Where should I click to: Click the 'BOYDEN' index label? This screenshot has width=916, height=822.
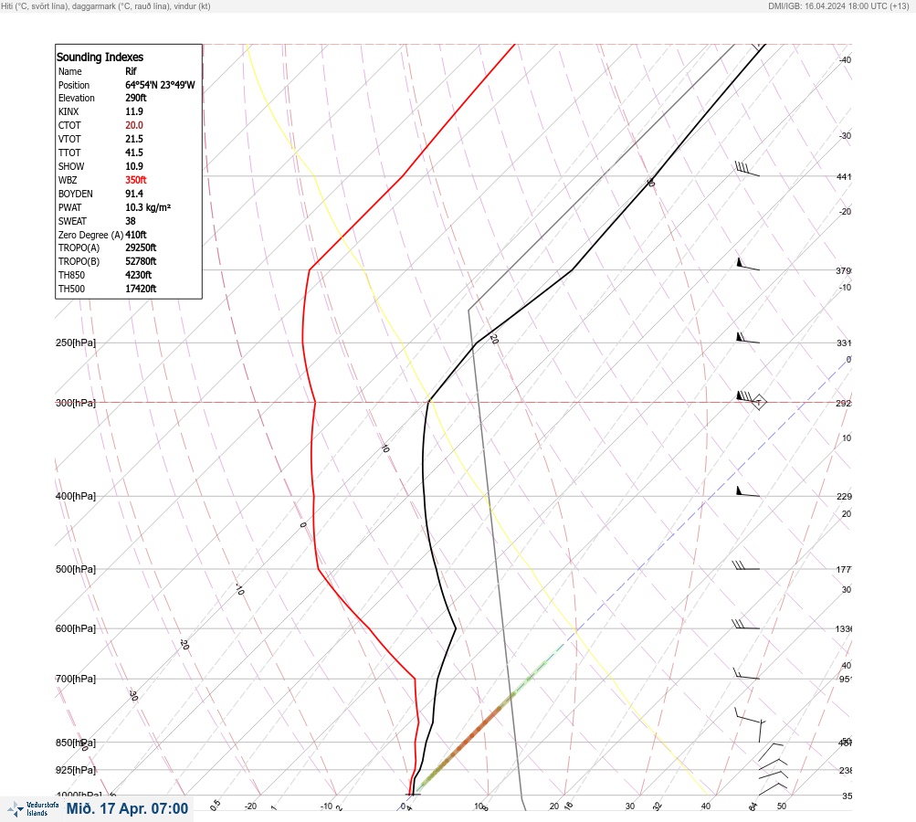tap(76, 194)
